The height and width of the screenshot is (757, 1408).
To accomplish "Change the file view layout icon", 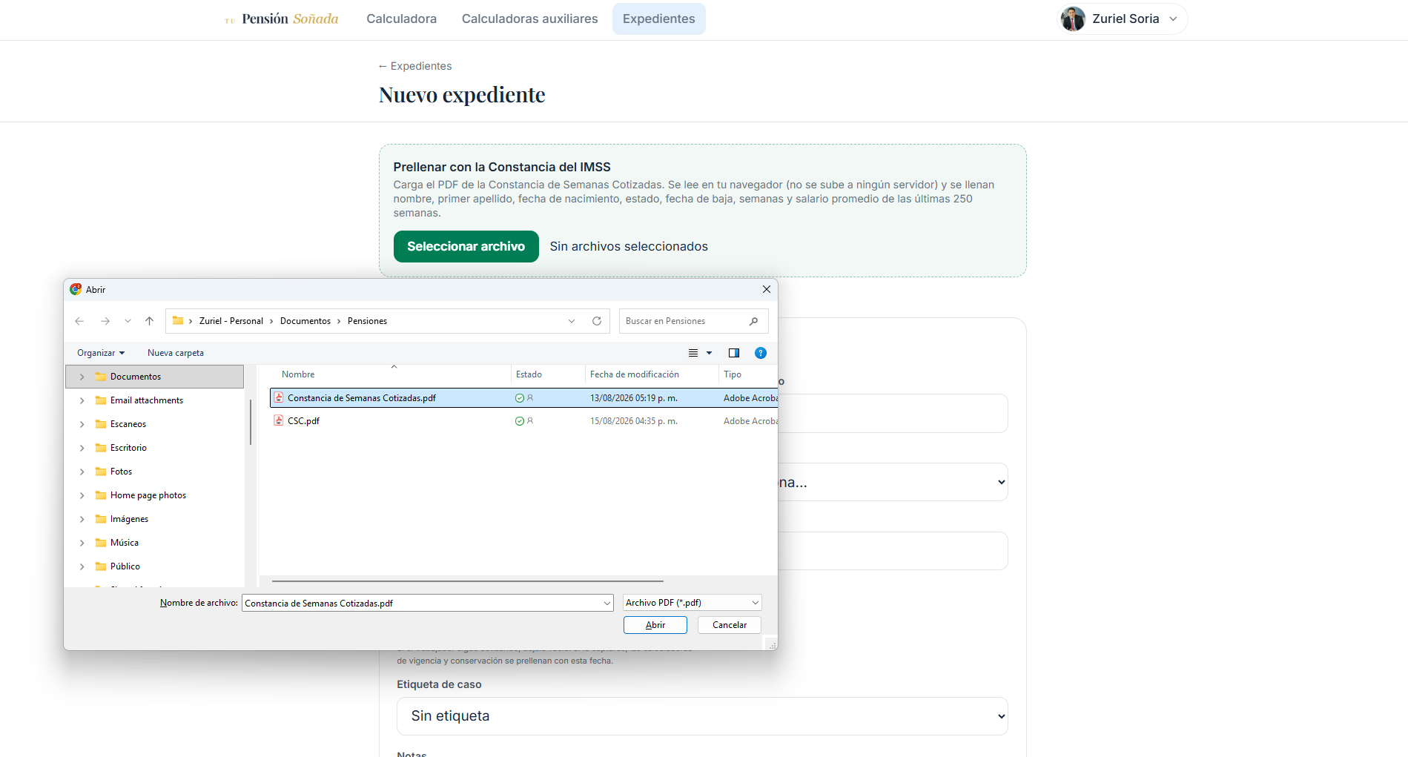I will pyautogui.click(x=693, y=353).
